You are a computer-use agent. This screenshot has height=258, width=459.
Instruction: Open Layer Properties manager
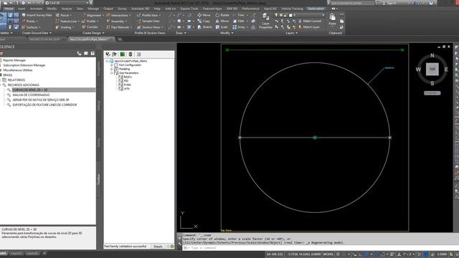tap(265, 21)
